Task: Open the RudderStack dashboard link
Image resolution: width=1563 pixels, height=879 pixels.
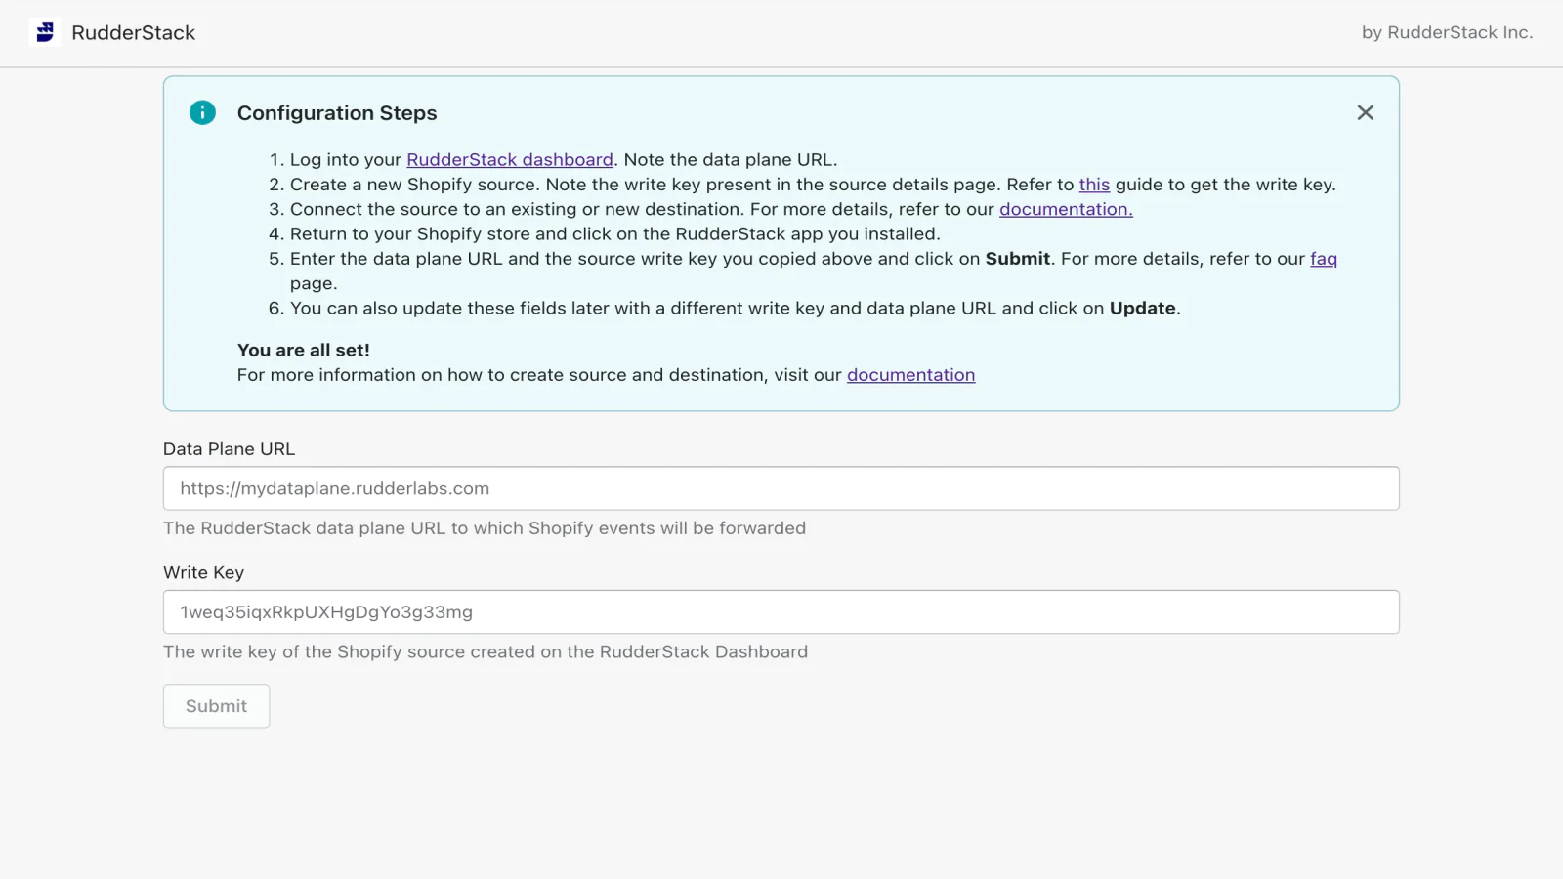Action: (509, 159)
